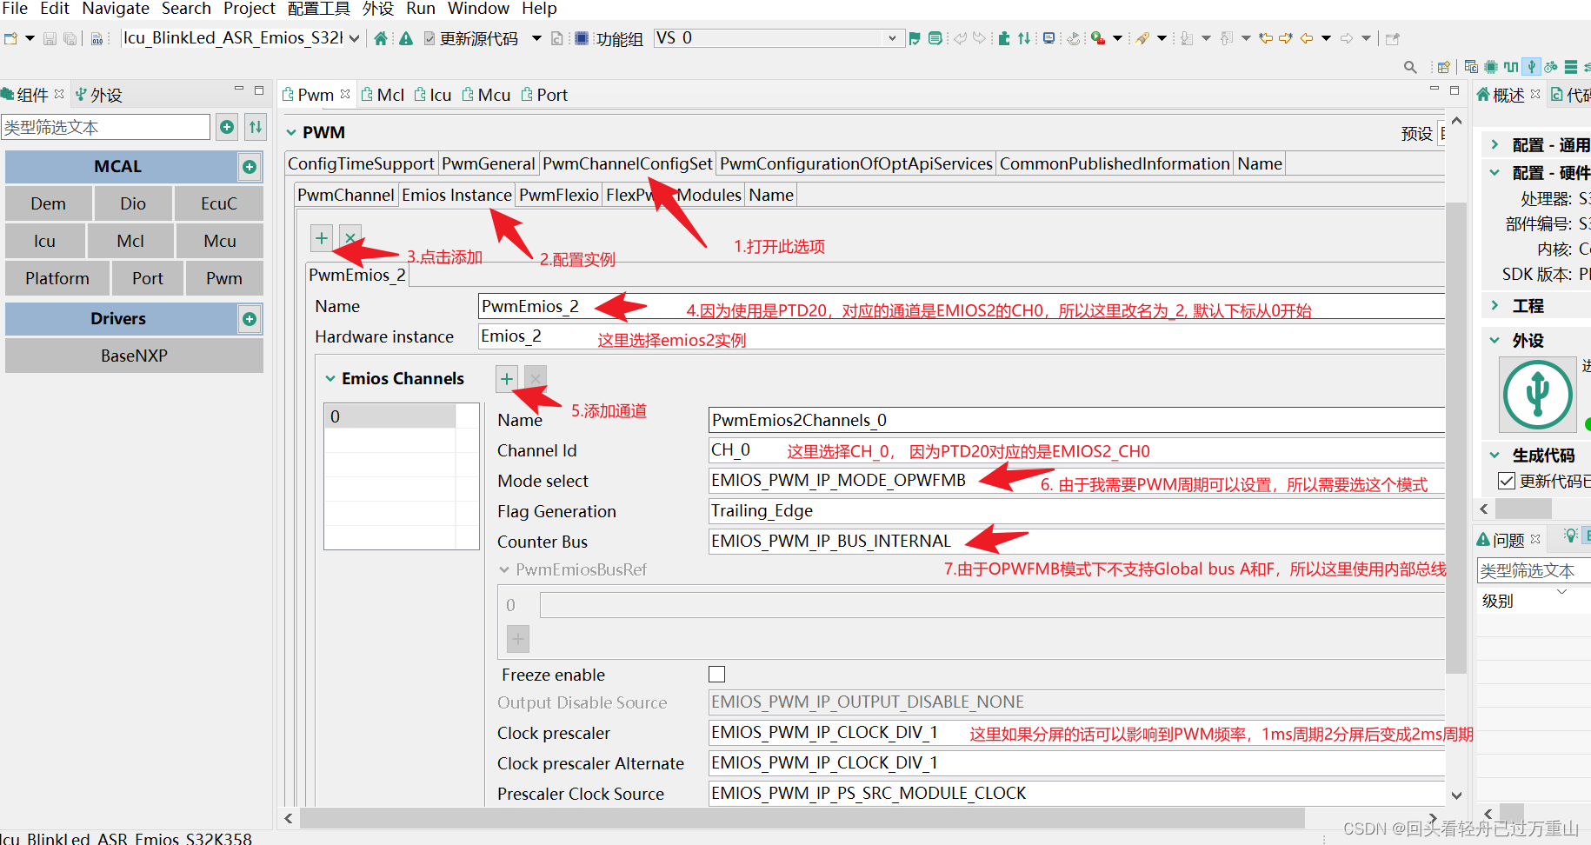The width and height of the screenshot is (1591, 845).
Task: Open the Clocks tool (stopwatch icon)
Action: [1551, 66]
